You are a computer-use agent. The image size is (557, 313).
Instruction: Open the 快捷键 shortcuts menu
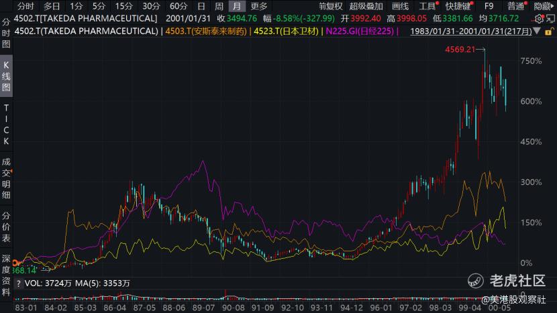pyautogui.click(x=458, y=6)
